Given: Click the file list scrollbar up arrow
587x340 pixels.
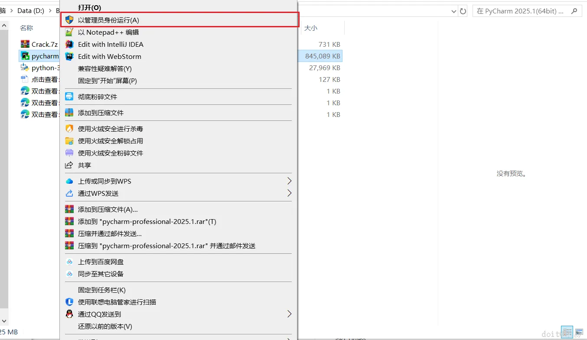Looking at the screenshot, I should click(4, 26).
